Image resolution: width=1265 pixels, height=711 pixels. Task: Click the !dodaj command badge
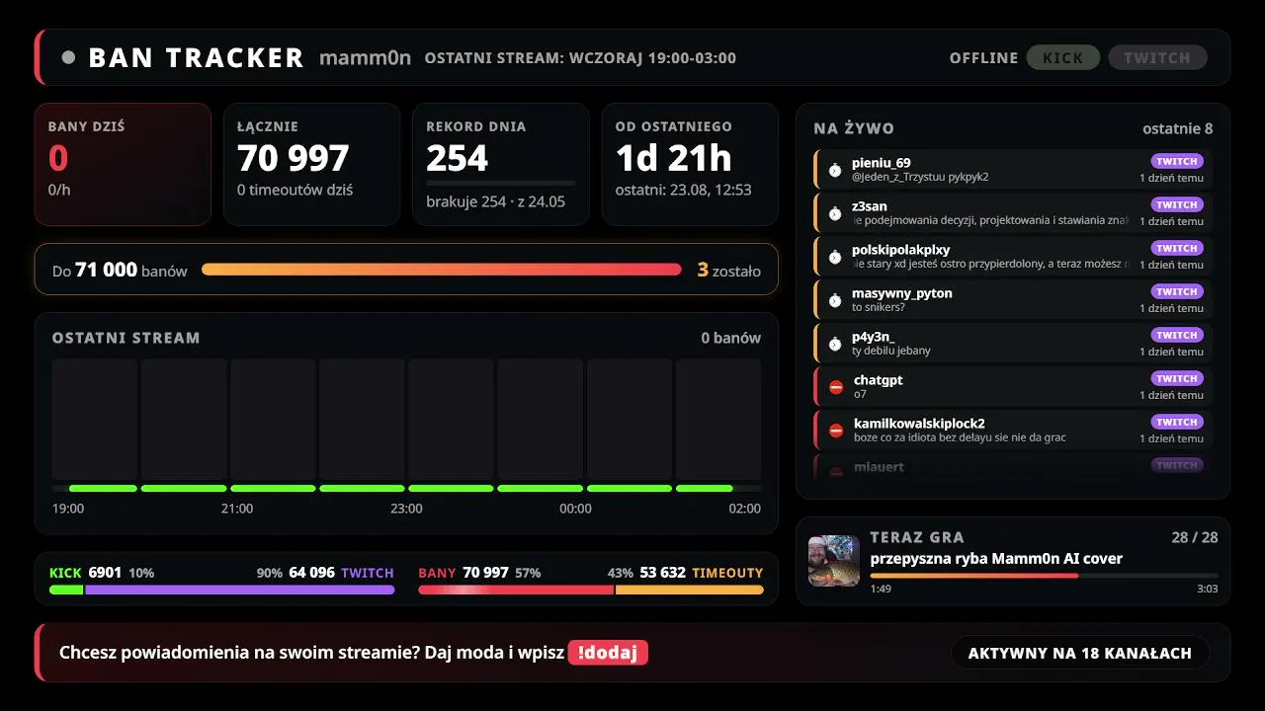[x=608, y=653]
